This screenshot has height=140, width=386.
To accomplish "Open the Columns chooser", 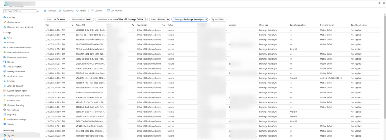I will point(97,10).
